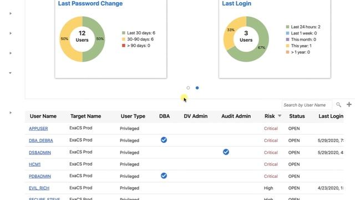Click the User Name column header
The height and width of the screenshot is (200, 355).
click(x=43, y=116)
